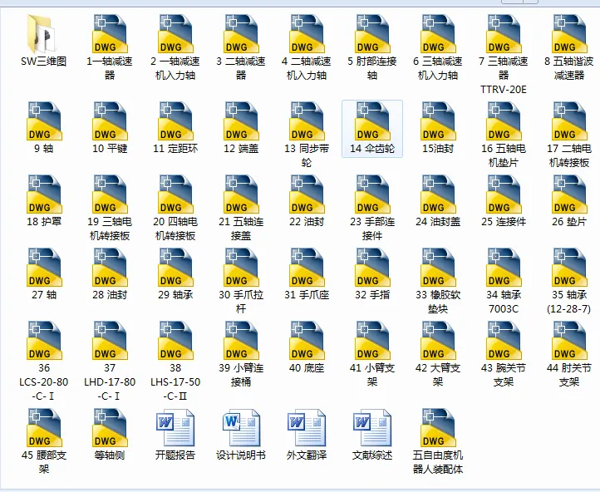
Task: Click the 1一轴减速器 drawing file
Action: 110,47
